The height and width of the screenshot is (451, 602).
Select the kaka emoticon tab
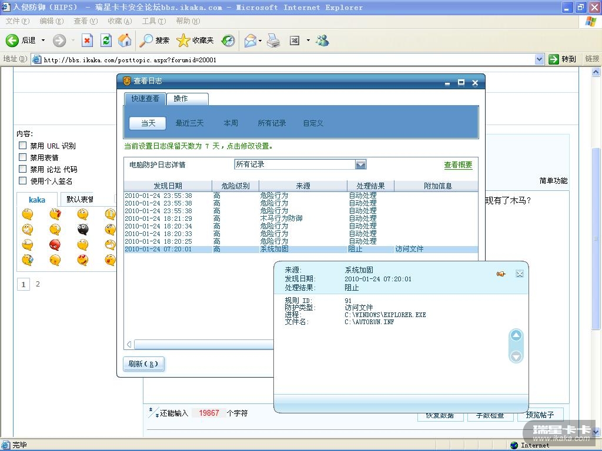pos(37,200)
